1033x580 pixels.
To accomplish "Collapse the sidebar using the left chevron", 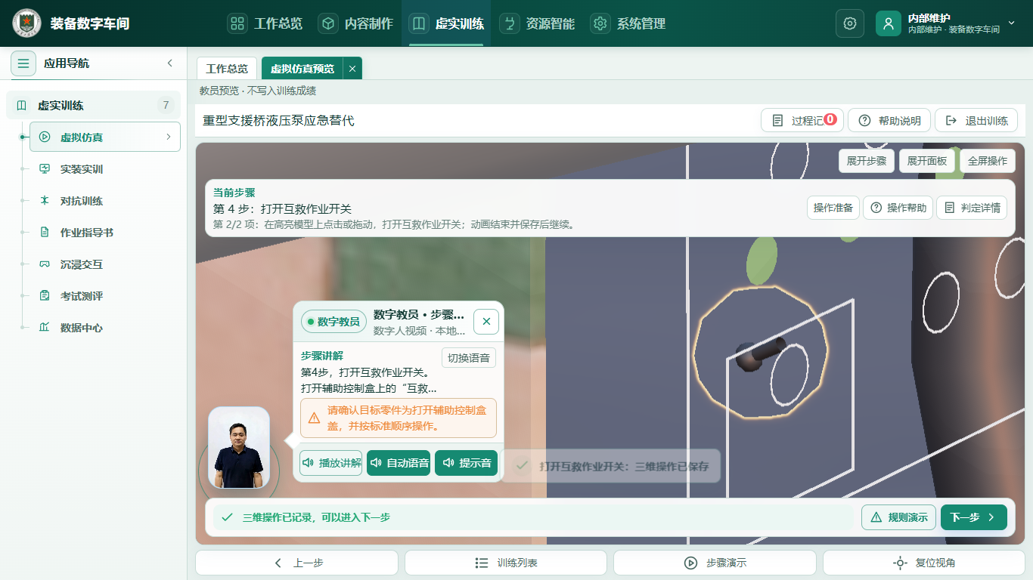I will [170, 63].
